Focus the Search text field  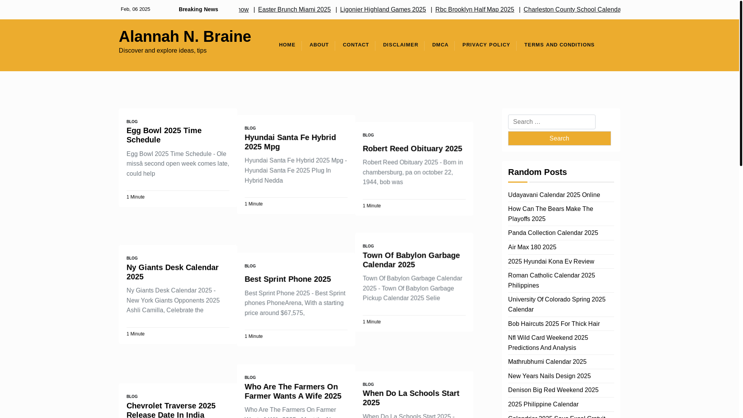pos(551,122)
